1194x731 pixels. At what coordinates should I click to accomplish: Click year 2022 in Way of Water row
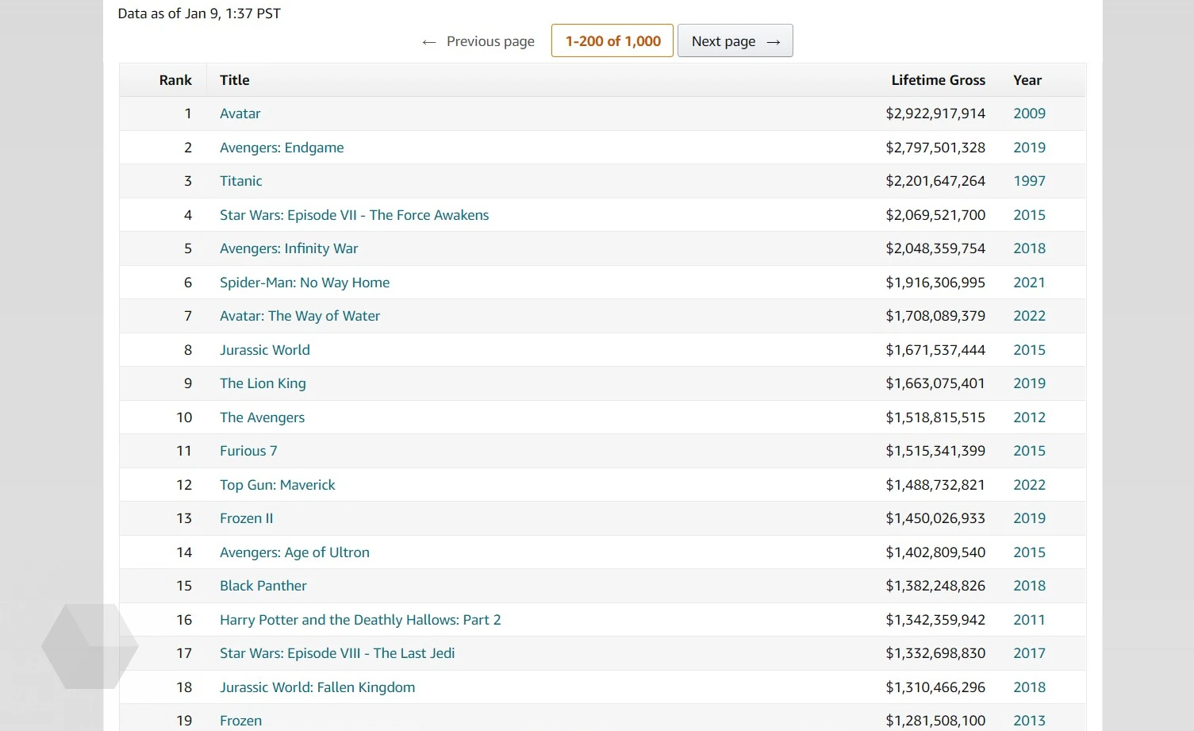point(1029,316)
